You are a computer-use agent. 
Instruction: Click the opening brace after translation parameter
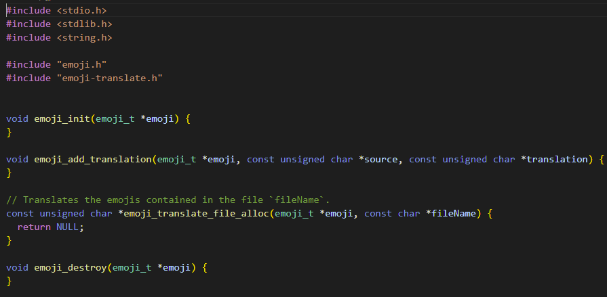[x=601, y=159]
